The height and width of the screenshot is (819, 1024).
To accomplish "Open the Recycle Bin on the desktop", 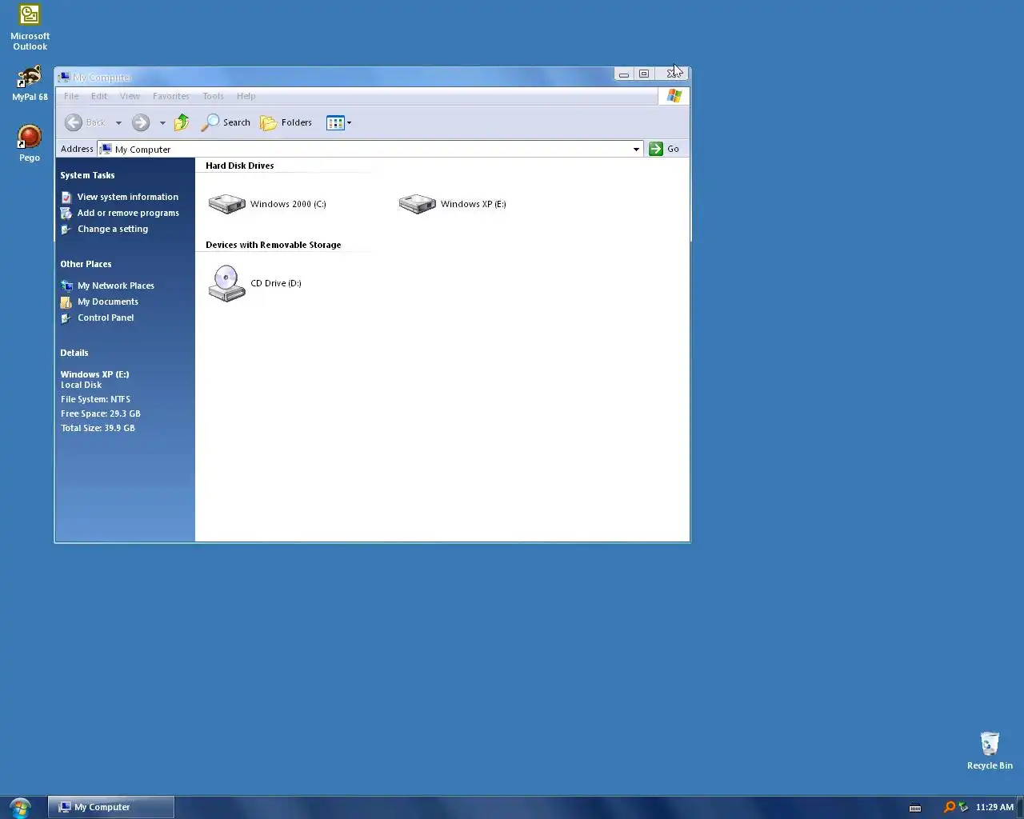I will pyautogui.click(x=990, y=750).
